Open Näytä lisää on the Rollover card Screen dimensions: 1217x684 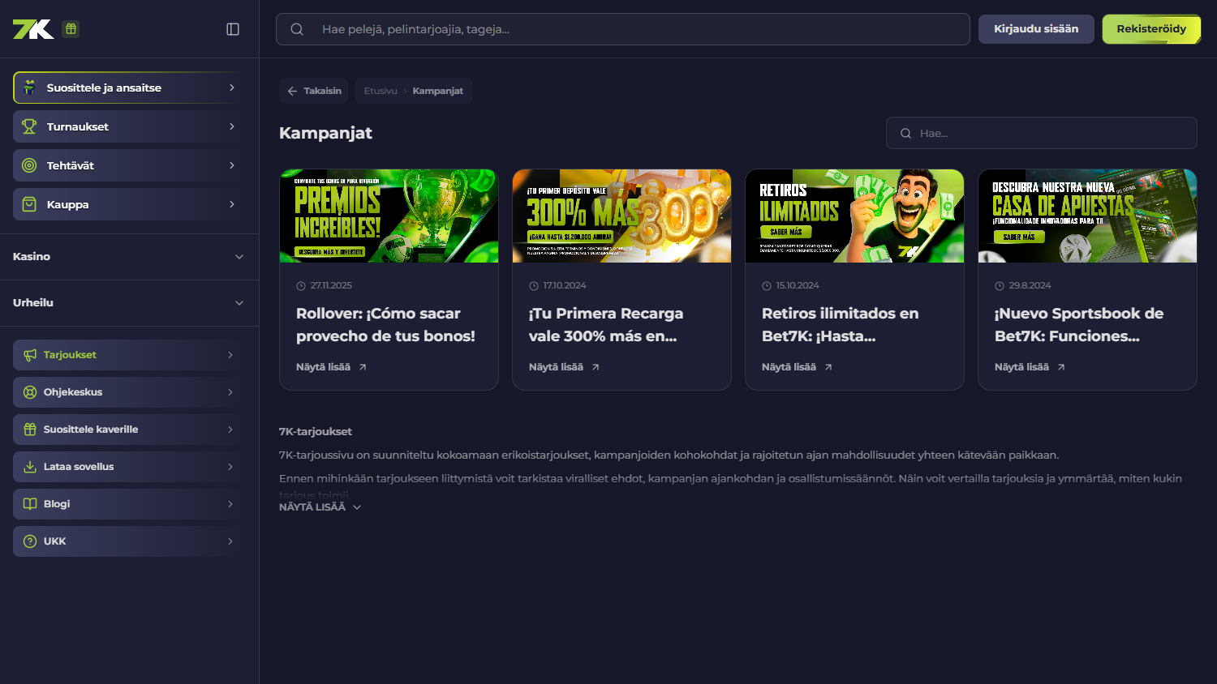(331, 367)
